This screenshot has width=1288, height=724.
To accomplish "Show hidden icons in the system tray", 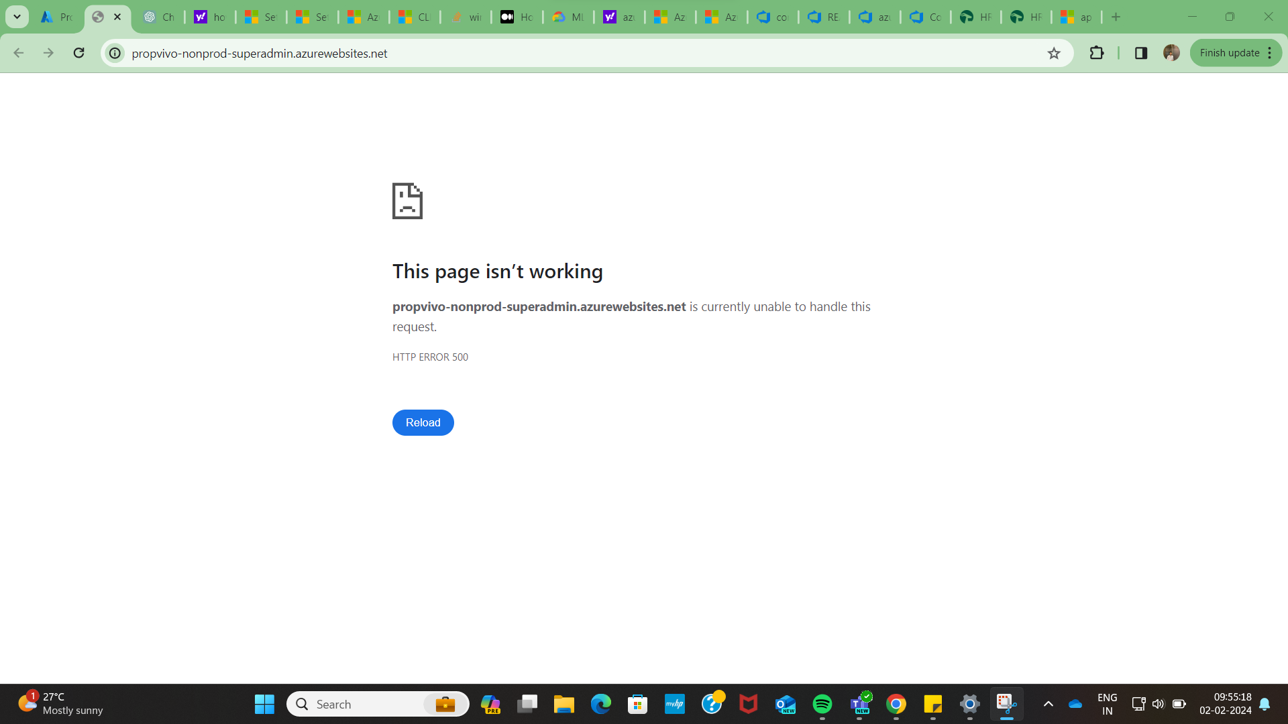I will pyautogui.click(x=1049, y=704).
